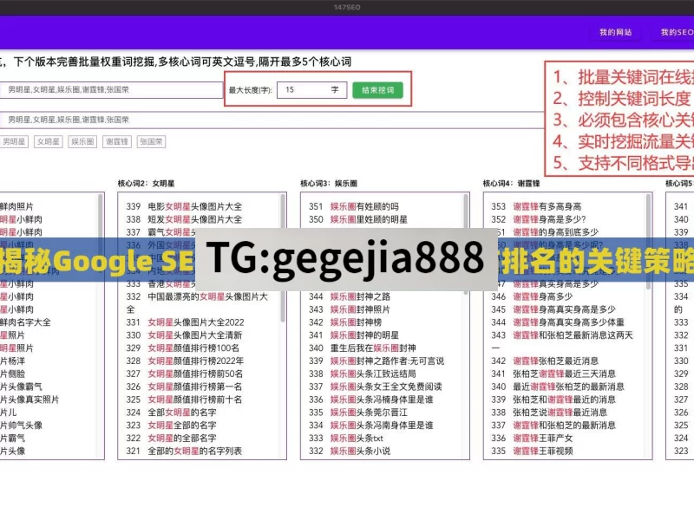Click scrollbar of the 谢霆锋 results list

coord(648,244)
